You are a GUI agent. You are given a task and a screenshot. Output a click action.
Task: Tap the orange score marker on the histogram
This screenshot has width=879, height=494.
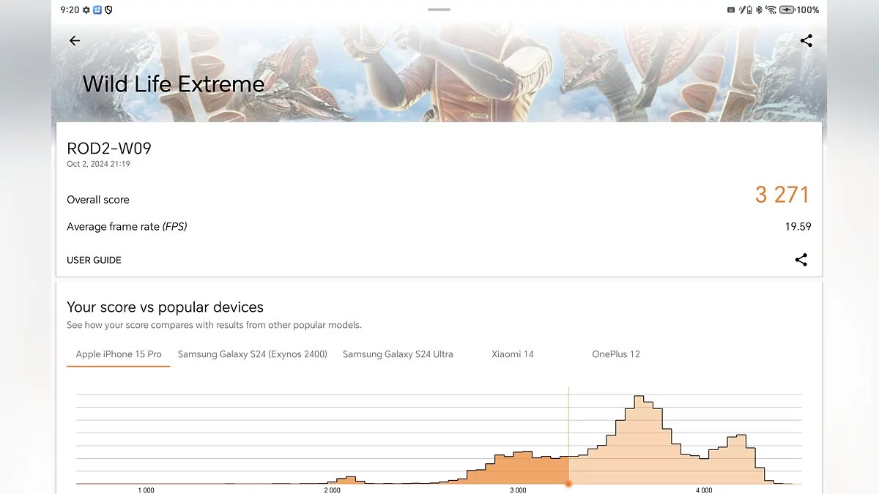point(568,484)
